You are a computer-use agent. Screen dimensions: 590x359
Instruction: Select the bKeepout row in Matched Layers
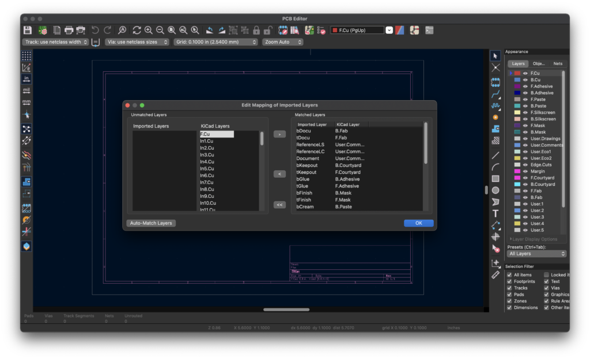pyautogui.click(x=359, y=165)
